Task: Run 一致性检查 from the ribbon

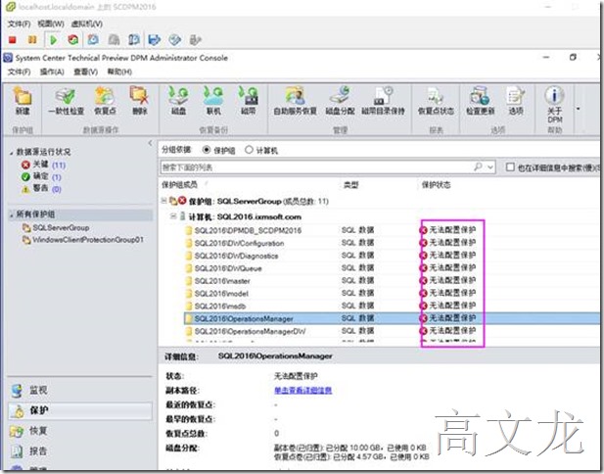Action: (x=66, y=101)
